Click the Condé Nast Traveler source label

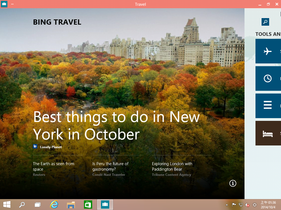coord(109,175)
